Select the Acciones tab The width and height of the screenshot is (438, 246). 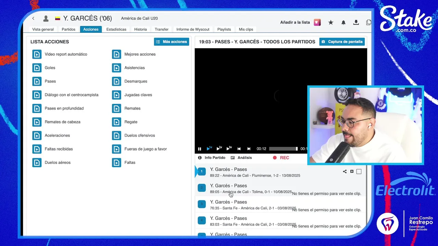(91, 29)
